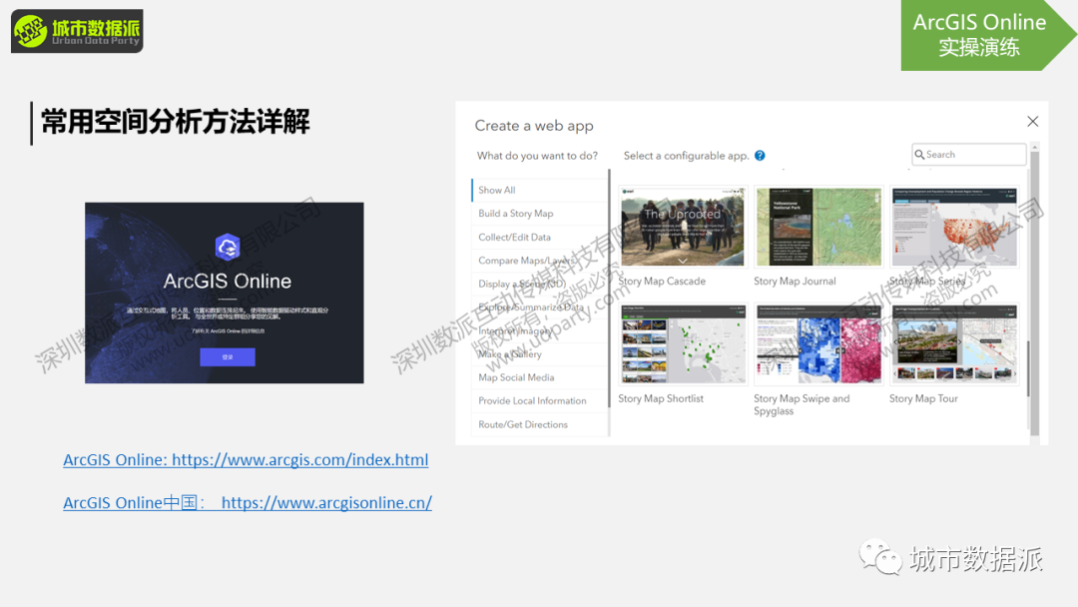The width and height of the screenshot is (1078, 607).
Task: Select Collect/Edit Data category
Action: click(x=540, y=238)
